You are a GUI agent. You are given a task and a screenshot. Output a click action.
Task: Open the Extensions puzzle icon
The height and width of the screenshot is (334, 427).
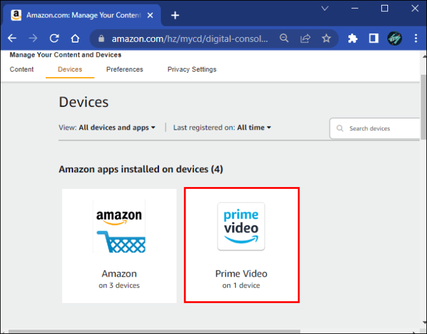pos(353,38)
